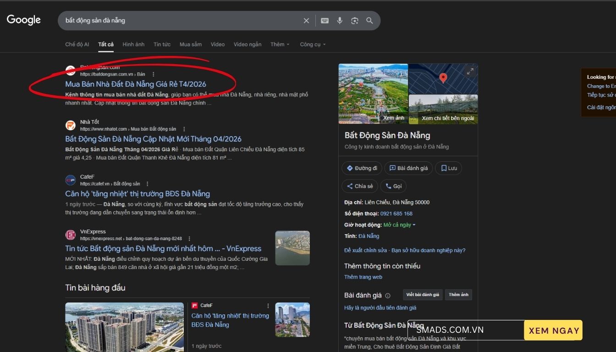Image resolution: width=616 pixels, height=352 pixels.
Task: Clear the search query with the X icon
Action: coord(306,21)
